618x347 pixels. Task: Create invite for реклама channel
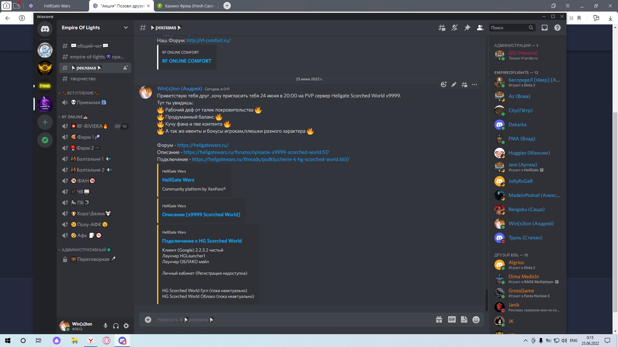(126, 68)
